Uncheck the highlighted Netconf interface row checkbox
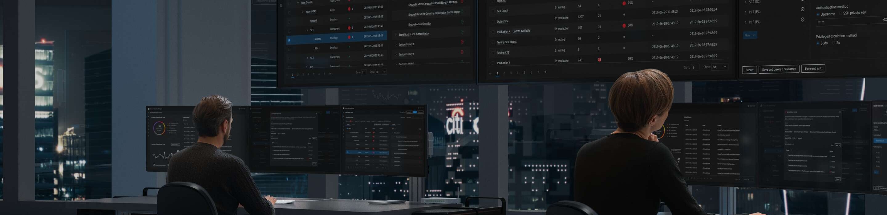887x215 pixels. 289,40
